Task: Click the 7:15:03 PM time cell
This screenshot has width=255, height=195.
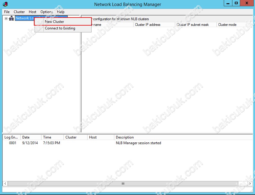Action: pyautogui.click(x=51, y=143)
